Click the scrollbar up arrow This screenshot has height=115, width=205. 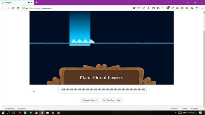pyautogui.click(x=204, y=12)
